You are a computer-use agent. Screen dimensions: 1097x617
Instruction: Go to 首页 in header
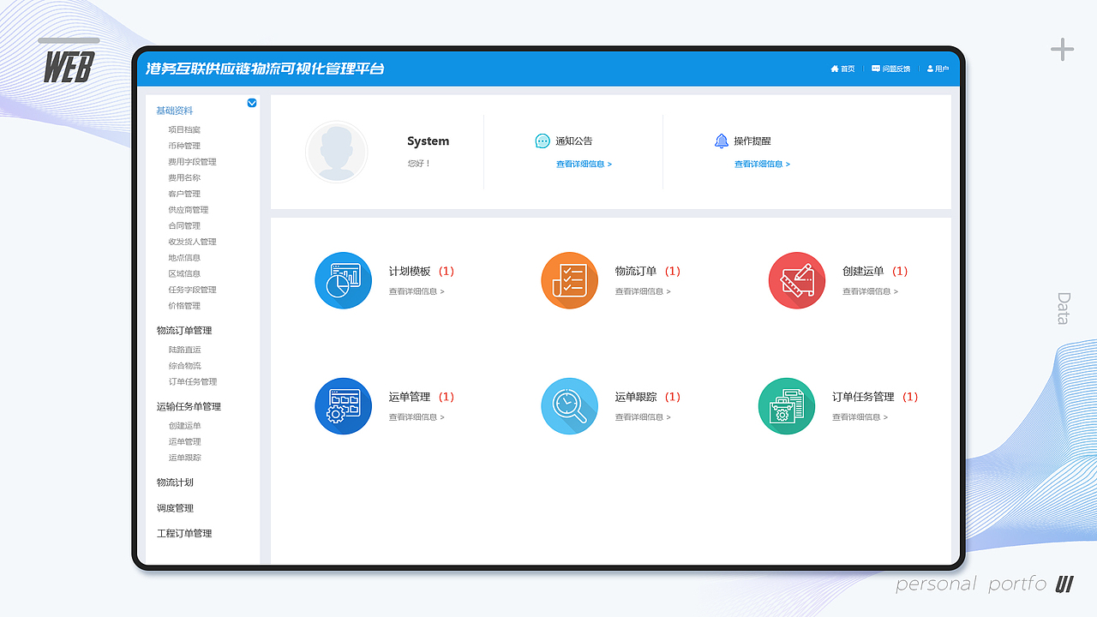842,69
